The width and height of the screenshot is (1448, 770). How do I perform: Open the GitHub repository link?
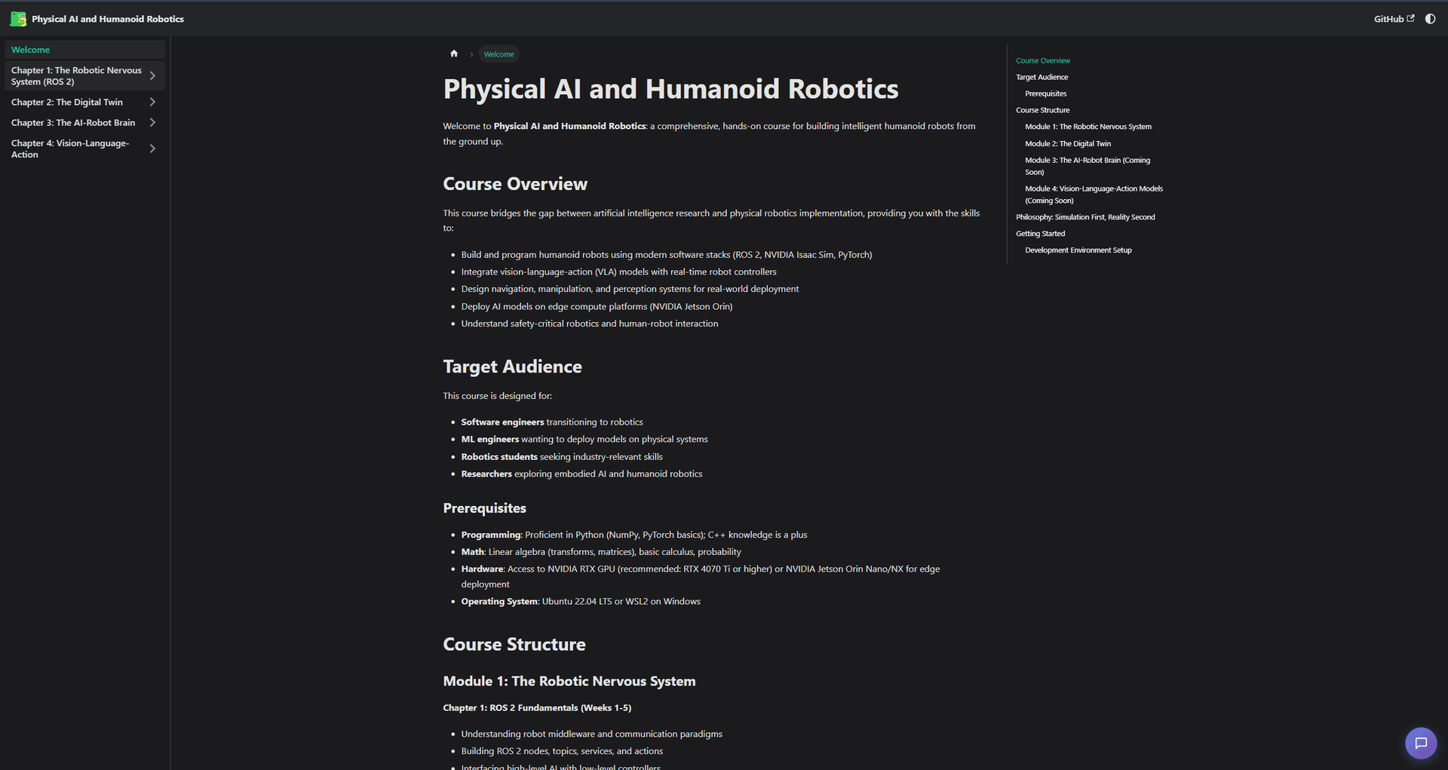tap(1391, 18)
